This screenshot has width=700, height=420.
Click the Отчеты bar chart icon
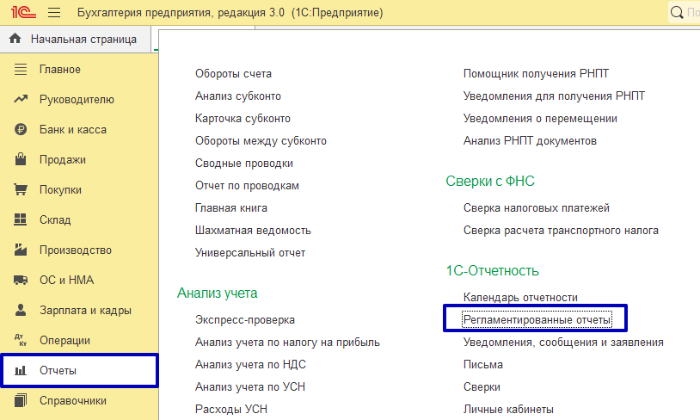pos(21,371)
